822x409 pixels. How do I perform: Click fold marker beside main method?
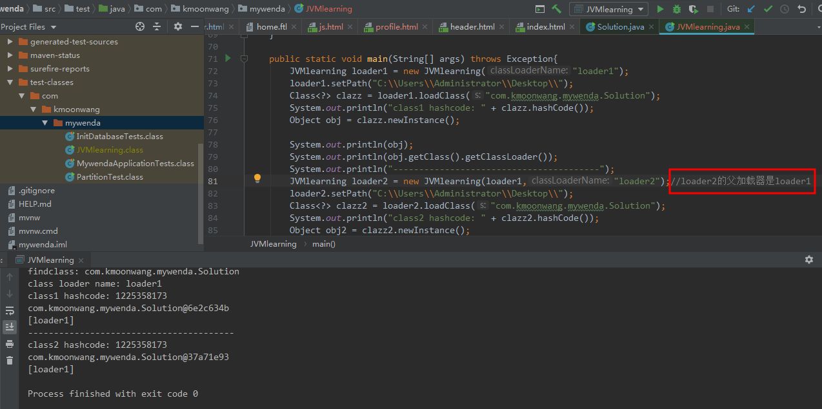(x=244, y=59)
